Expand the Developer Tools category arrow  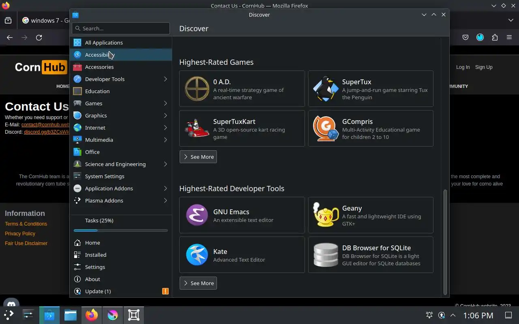pyautogui.click(x=165, y=79)
